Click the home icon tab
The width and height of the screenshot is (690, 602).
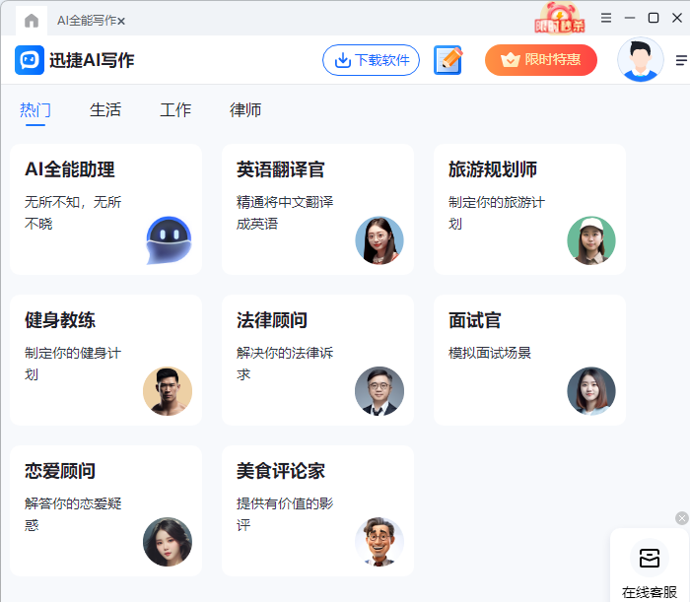(x=32, y=20)
